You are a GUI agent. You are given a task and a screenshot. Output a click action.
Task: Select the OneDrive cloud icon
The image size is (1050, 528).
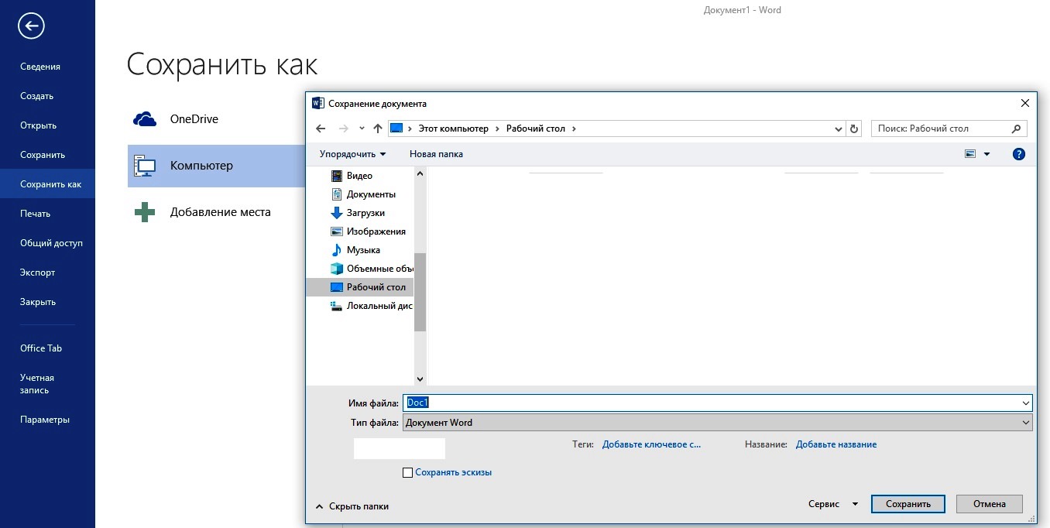tap(145, 119)
